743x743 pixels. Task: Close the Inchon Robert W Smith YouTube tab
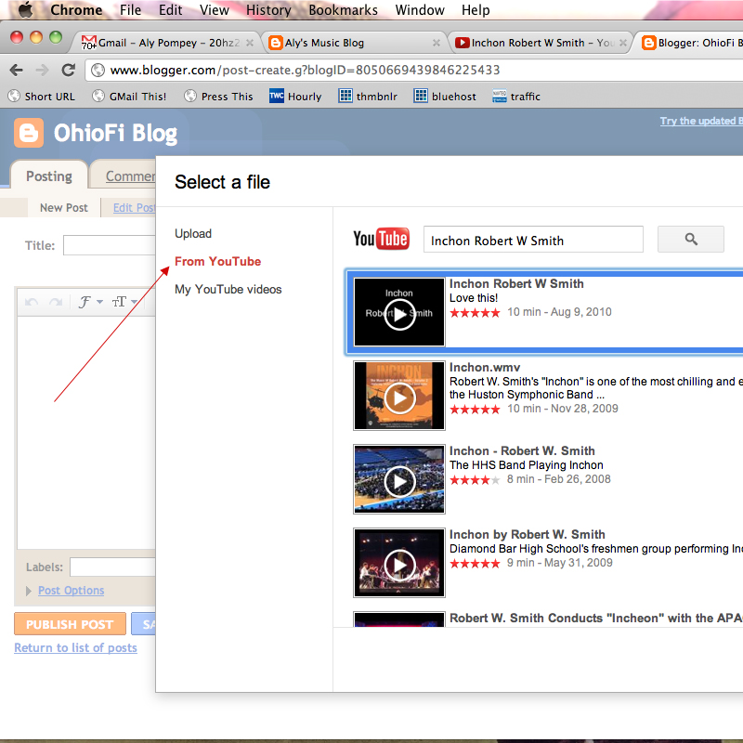pyautogui.click(x=622, y=43)
